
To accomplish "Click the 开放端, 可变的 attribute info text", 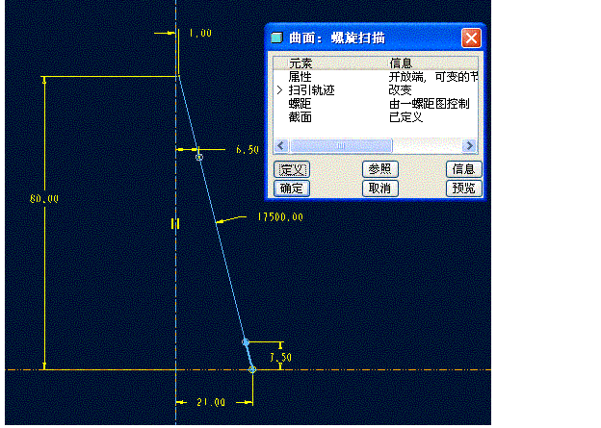I will pyautogui.click(x=433, y=77).
